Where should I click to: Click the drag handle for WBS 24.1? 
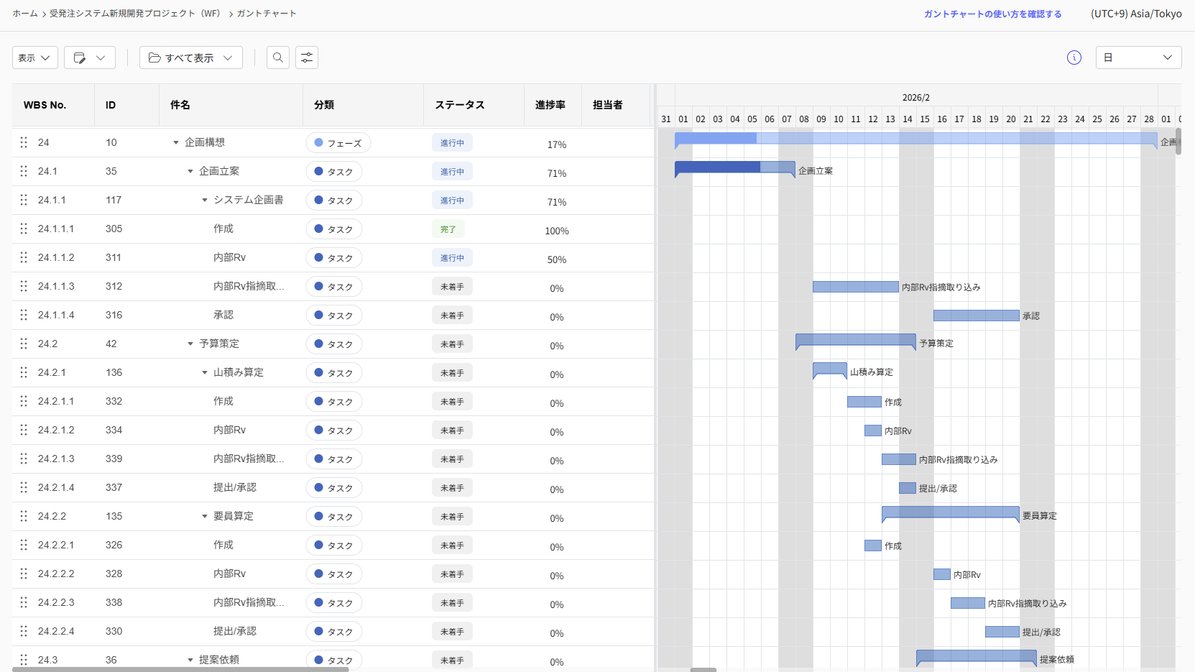24,171
